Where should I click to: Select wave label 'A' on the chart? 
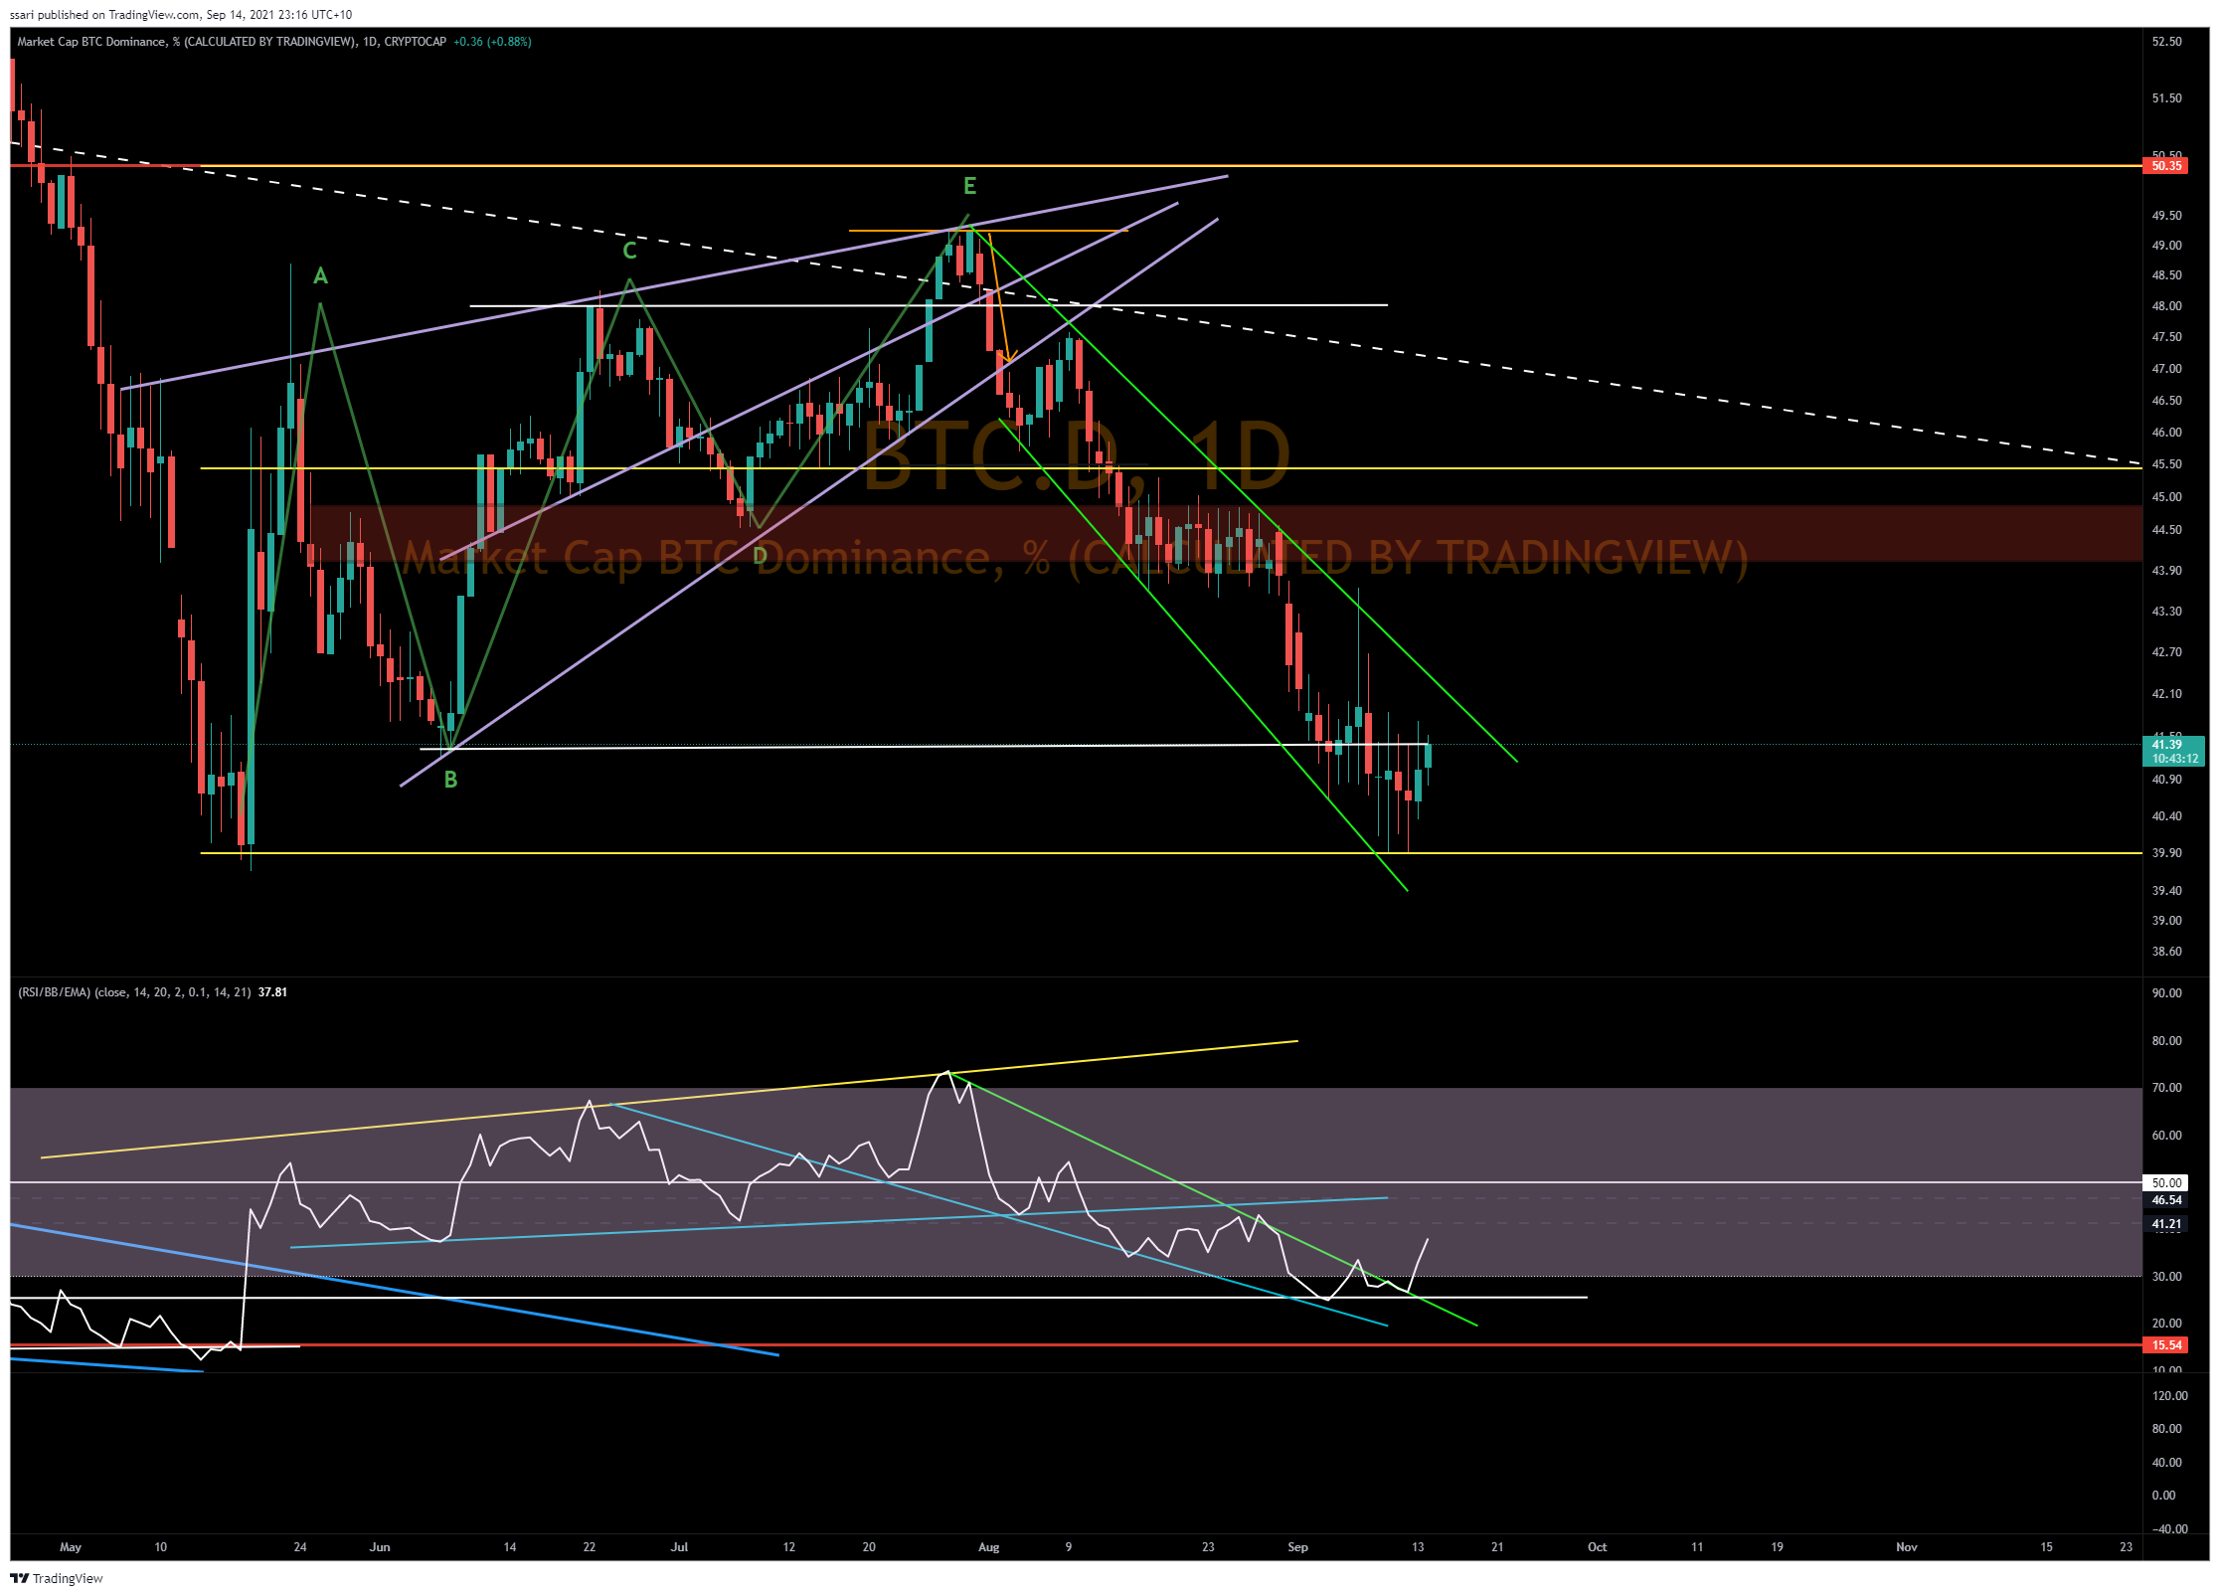(320, 275)
